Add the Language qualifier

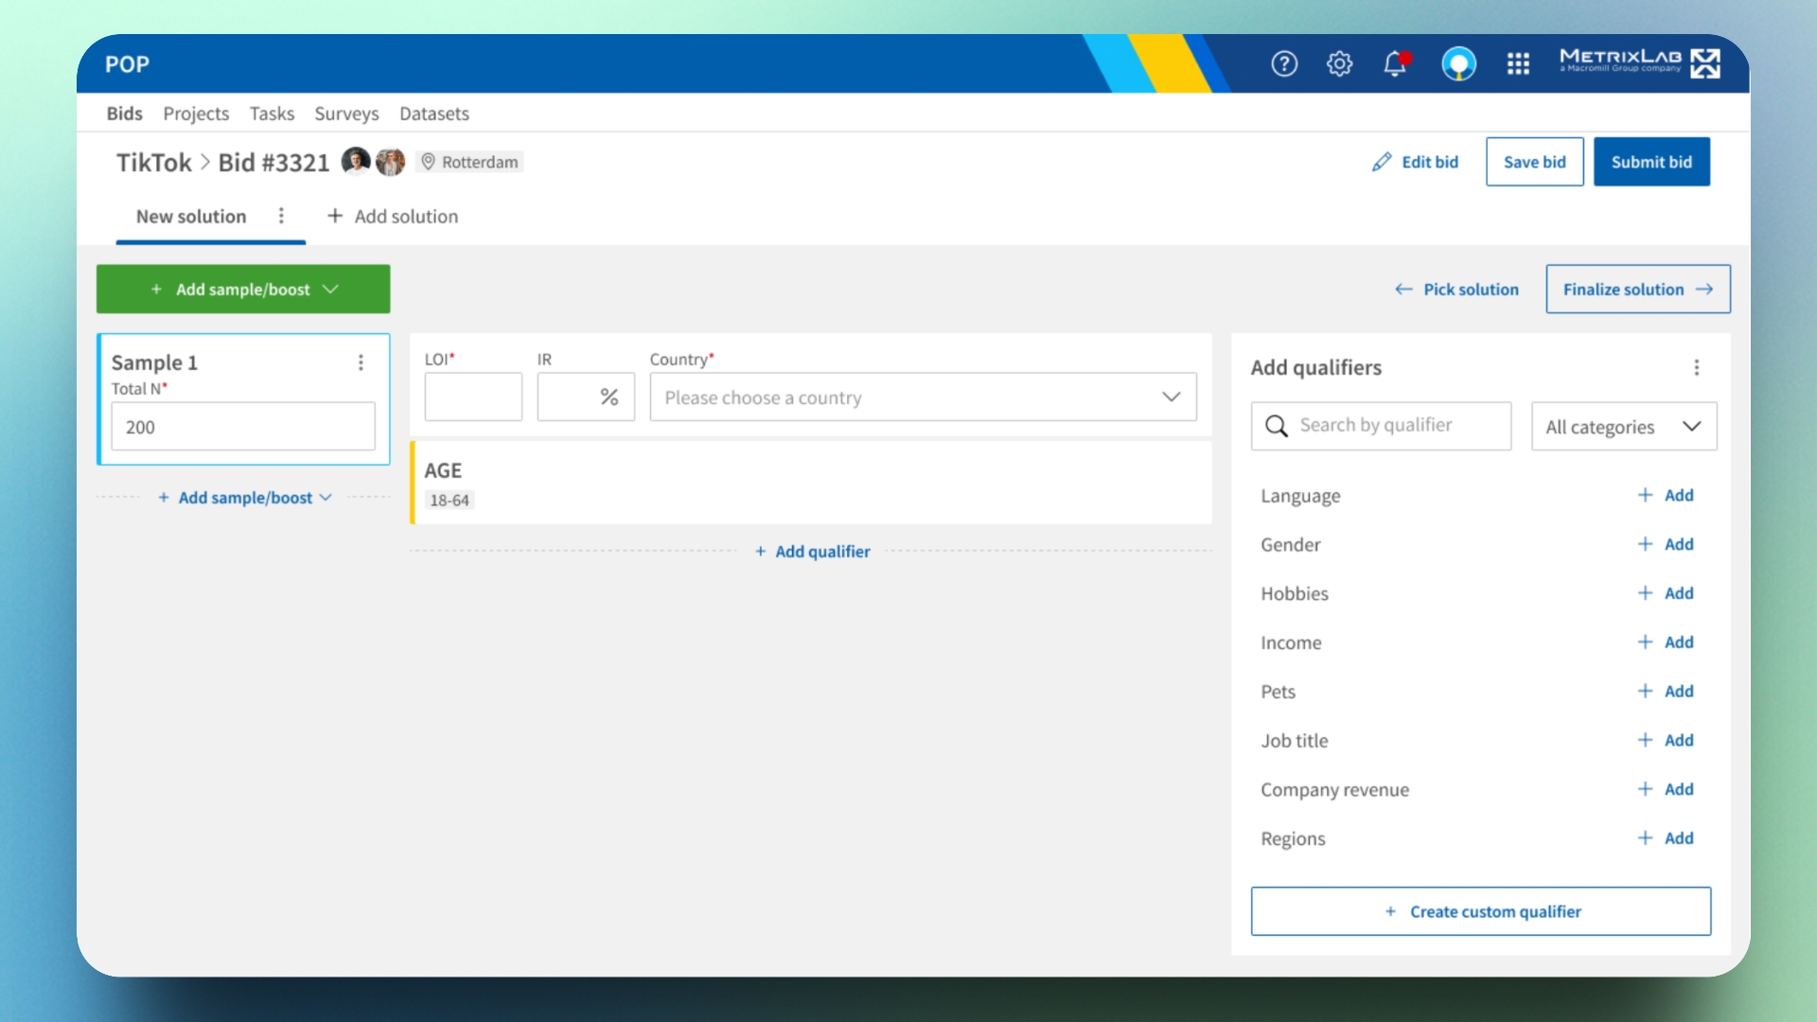tap(1666, 495)
